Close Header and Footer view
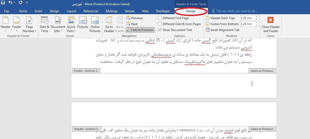The width and height of the screenshot is (310, 139). [x=271, y=25]
